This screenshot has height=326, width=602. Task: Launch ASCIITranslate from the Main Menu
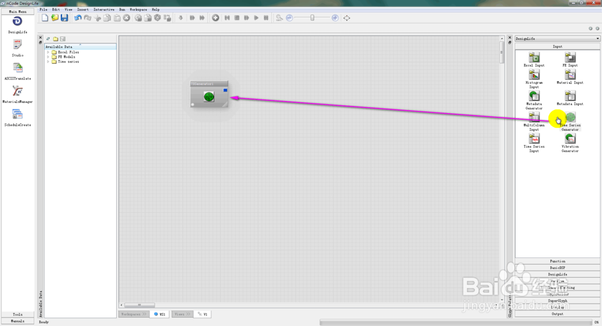click(x=17, y=72)
